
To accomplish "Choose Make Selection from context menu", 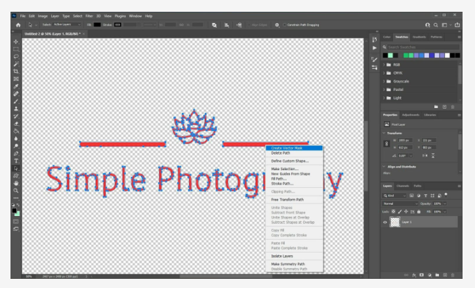I will (x=285, y=169).
